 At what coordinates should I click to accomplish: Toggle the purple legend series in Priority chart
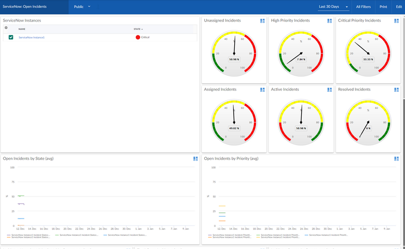point(230,235)
